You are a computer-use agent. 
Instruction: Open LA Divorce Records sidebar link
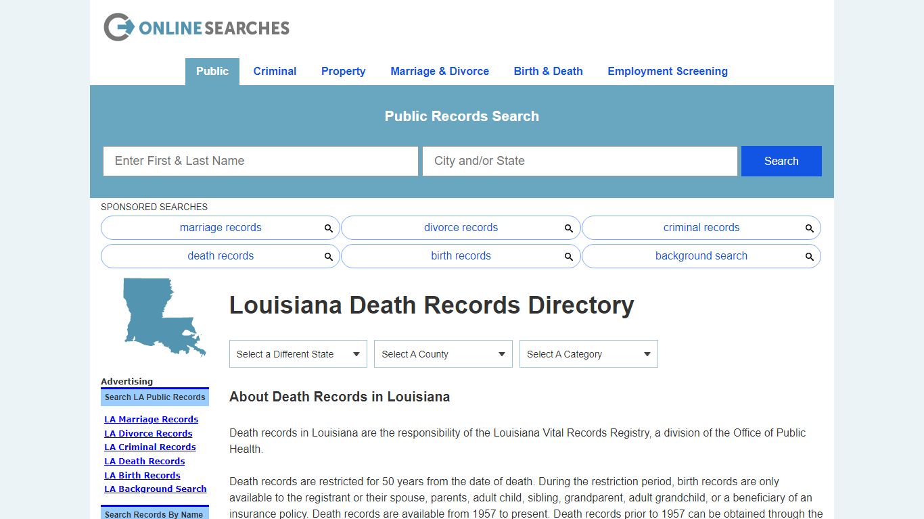[x=148, y=434]
